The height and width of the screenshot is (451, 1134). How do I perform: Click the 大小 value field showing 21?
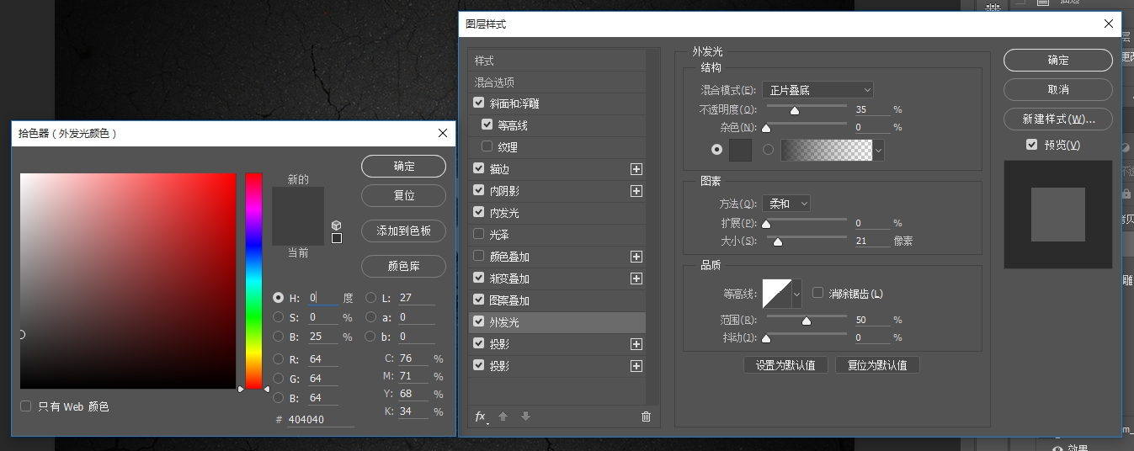pos(871,241)
